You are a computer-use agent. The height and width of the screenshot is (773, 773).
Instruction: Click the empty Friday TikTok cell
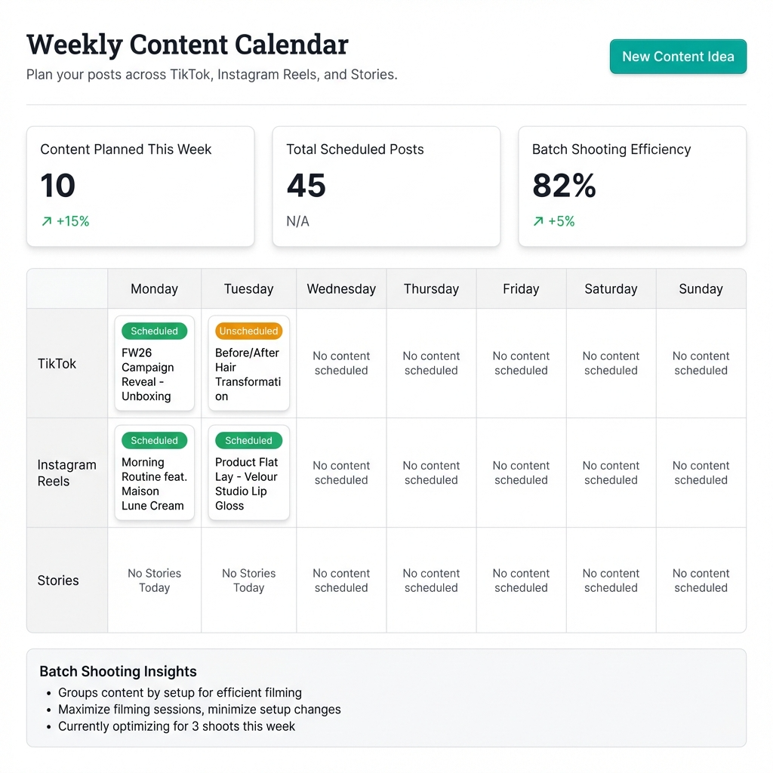(x=521, y=363)
